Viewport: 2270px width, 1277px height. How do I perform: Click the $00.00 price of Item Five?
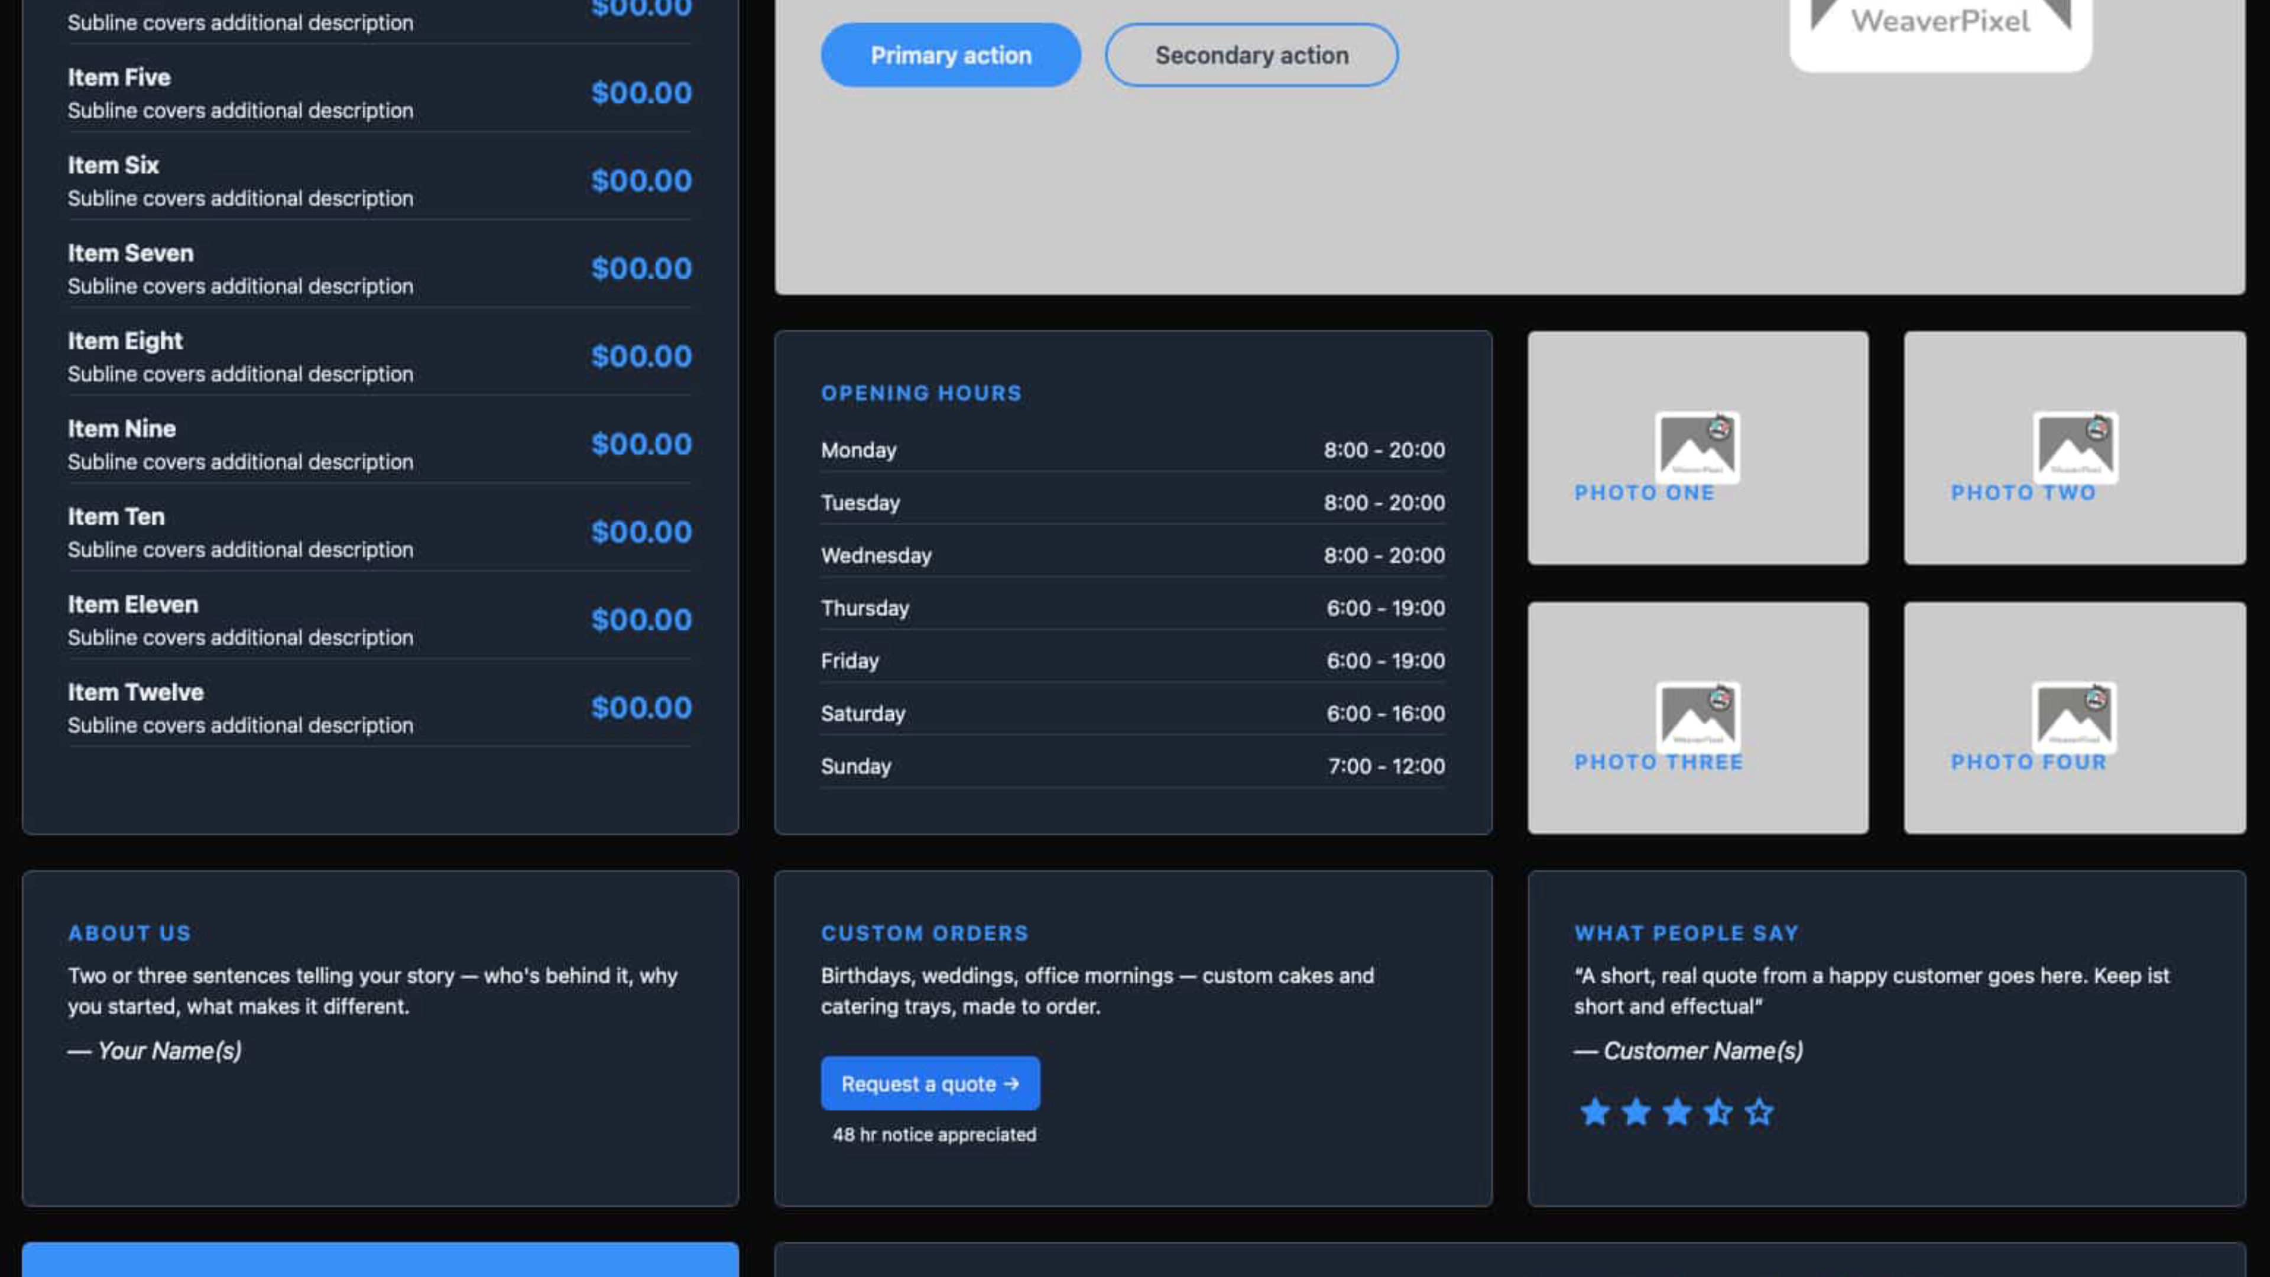(641, 93)
